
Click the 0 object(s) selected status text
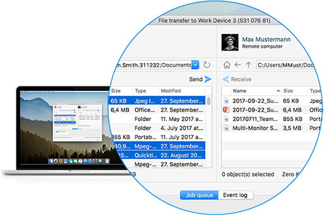248,174
